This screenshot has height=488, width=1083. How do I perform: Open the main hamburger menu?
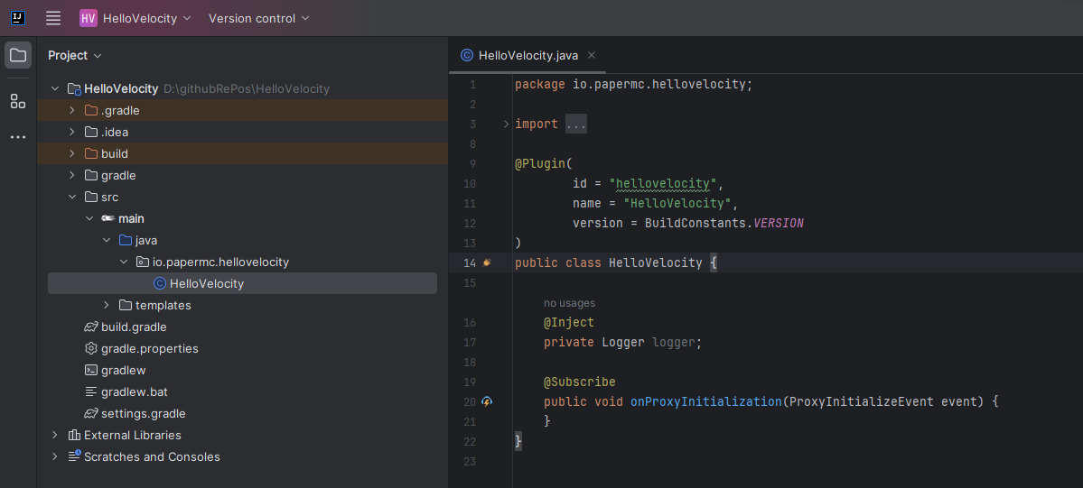click(x=53, y=18)
